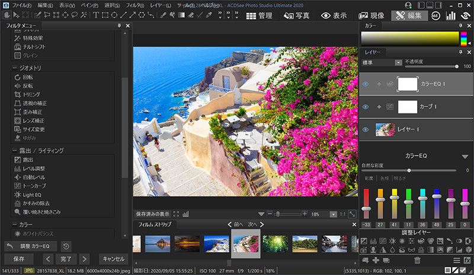Select the Text tool in toolbar
This screenshot has width=474, height=275.
[96, 15]
